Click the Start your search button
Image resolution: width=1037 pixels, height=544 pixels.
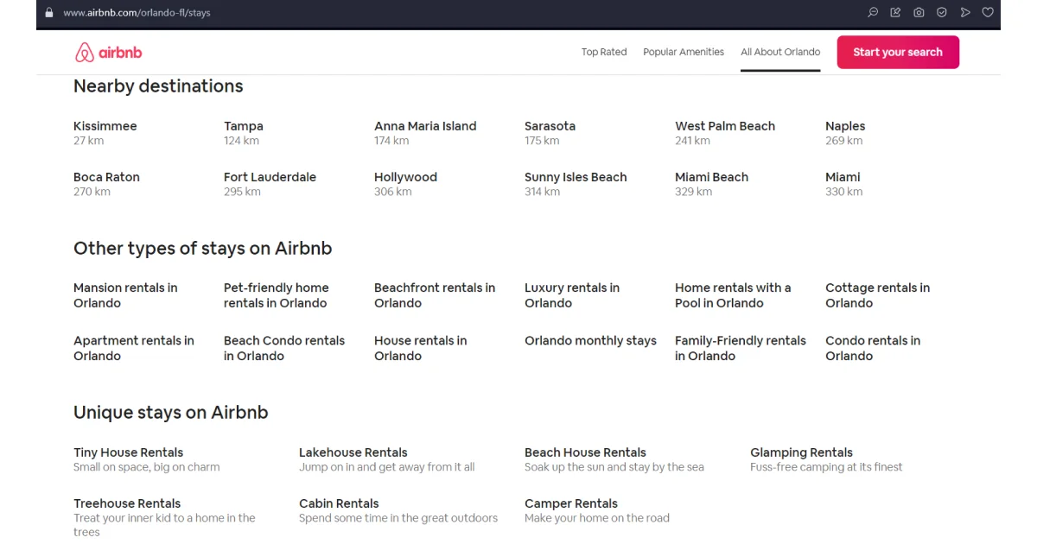point(898,52)
